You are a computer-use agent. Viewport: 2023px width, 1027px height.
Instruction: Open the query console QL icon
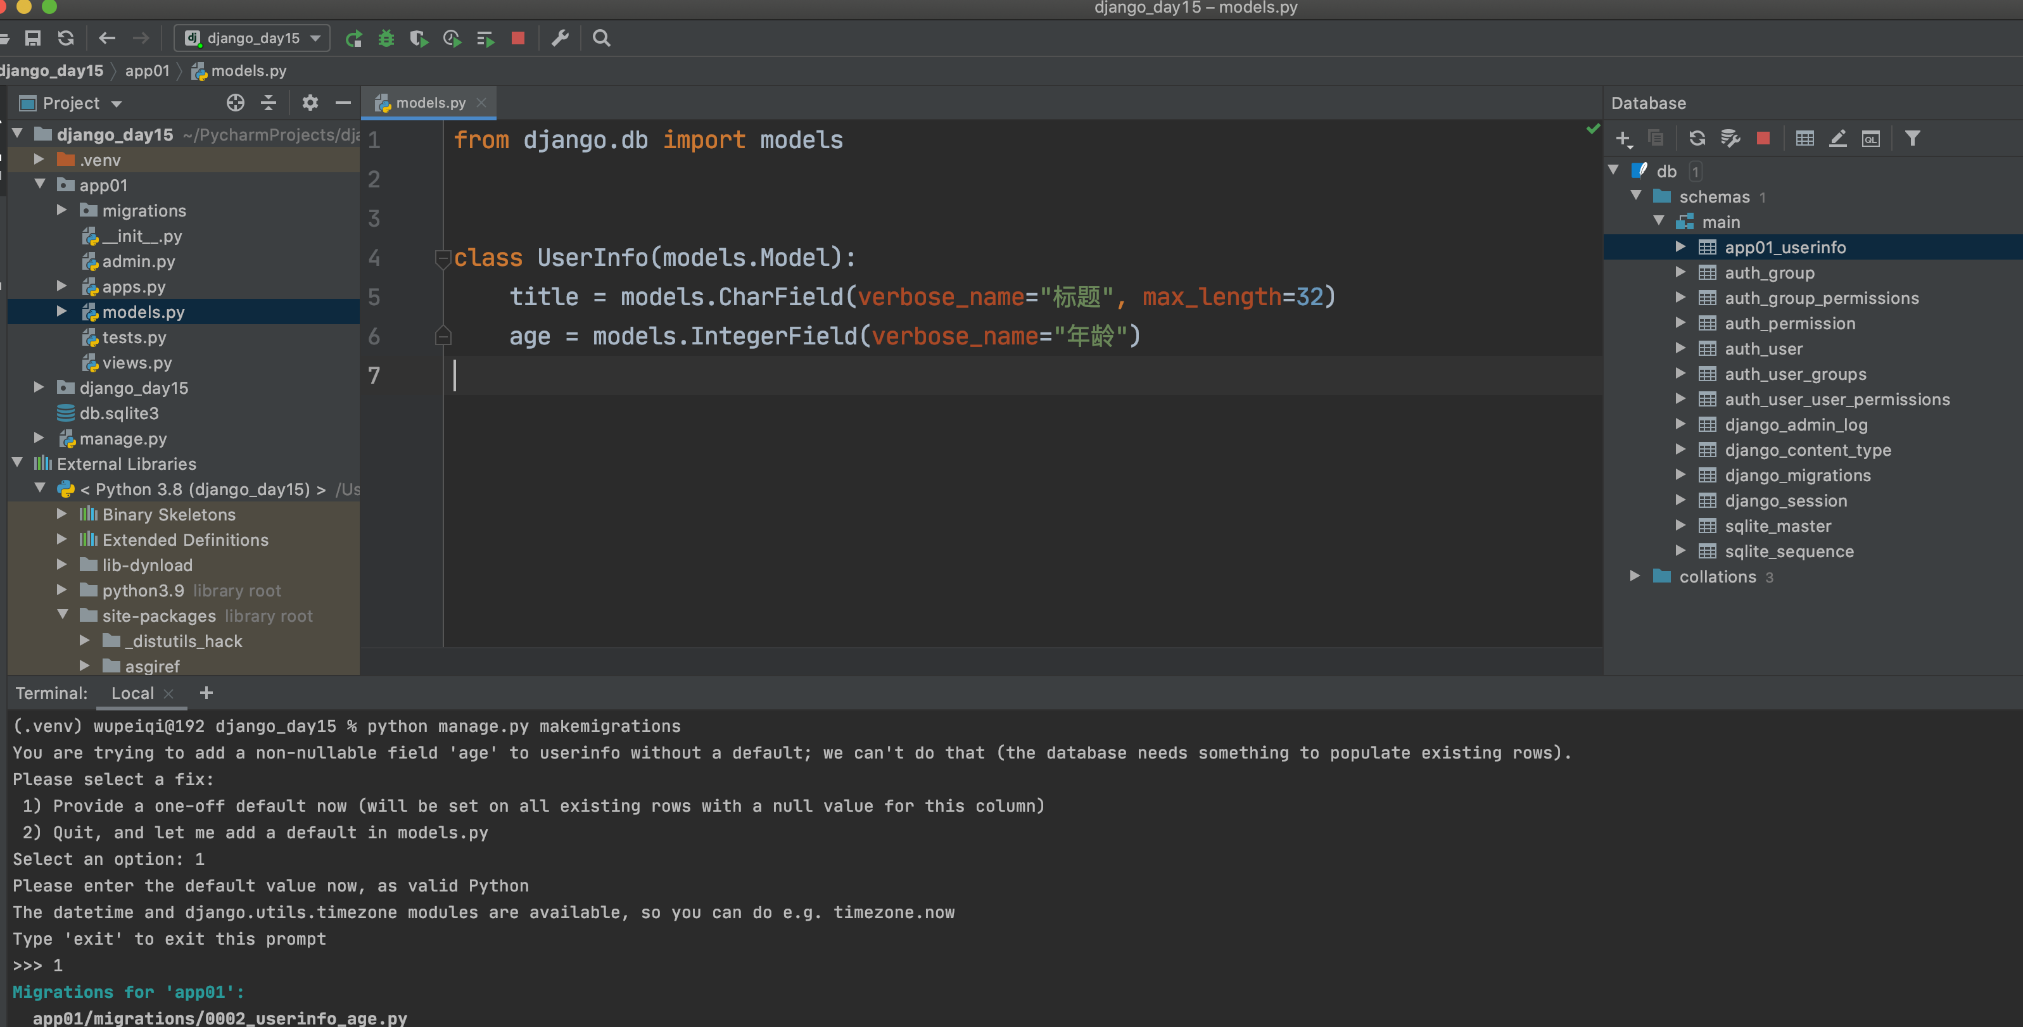pyautogui.click(x=1870, y=138)
